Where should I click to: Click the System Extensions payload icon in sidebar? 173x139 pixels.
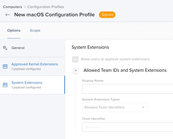pyautogui.click(x=5, y=85)
